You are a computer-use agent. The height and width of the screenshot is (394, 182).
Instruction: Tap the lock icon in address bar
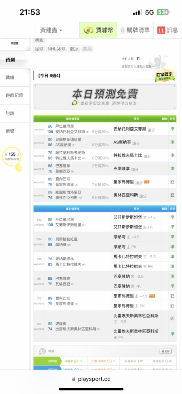(x=74, y=379)
